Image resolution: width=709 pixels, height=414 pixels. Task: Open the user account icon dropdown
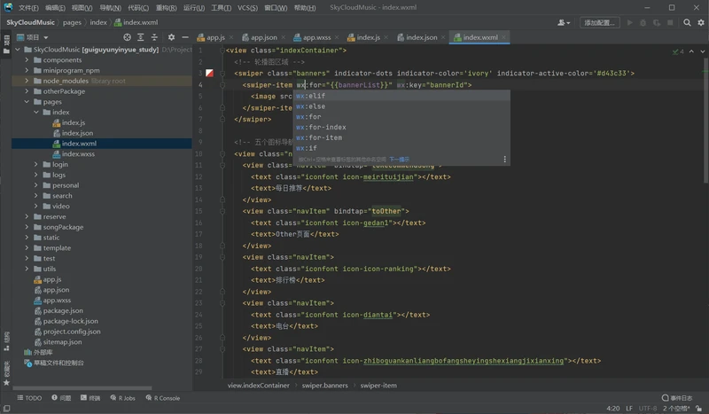point(564,22)
